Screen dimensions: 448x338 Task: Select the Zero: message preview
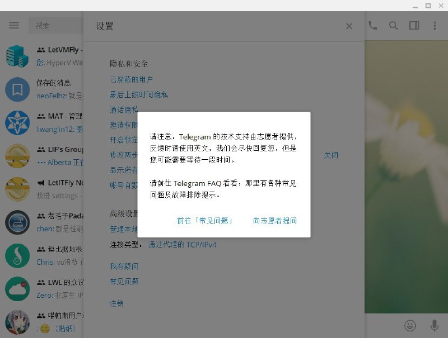click(x=60, y=295)
